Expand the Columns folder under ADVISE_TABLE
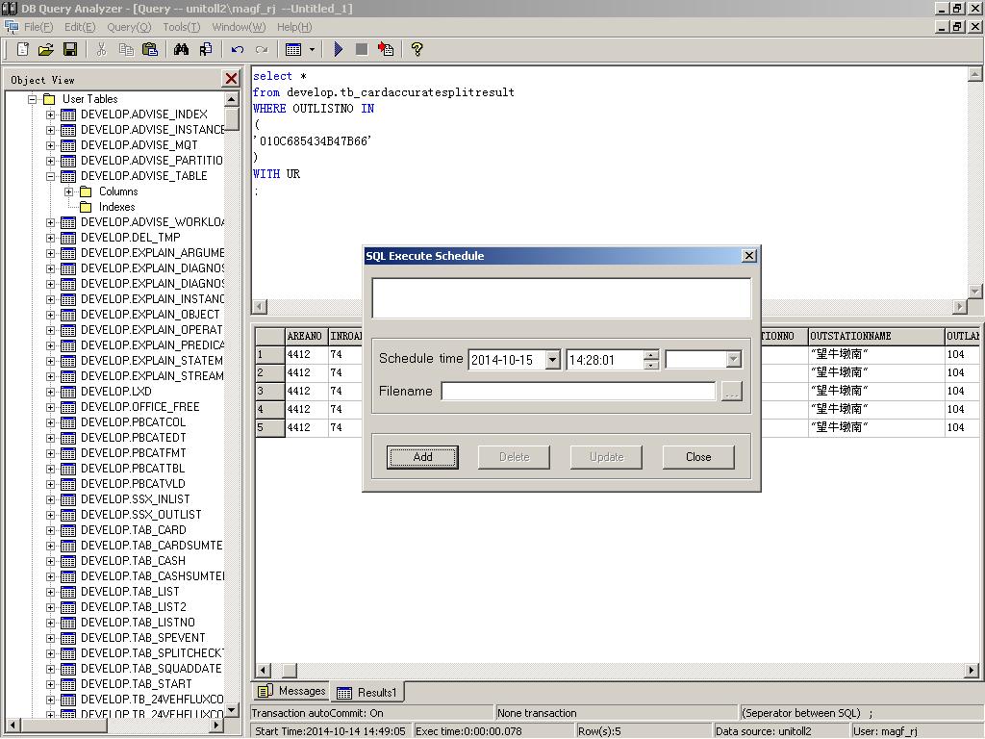The width and height of the screenshot is (985, 739). 68,191
